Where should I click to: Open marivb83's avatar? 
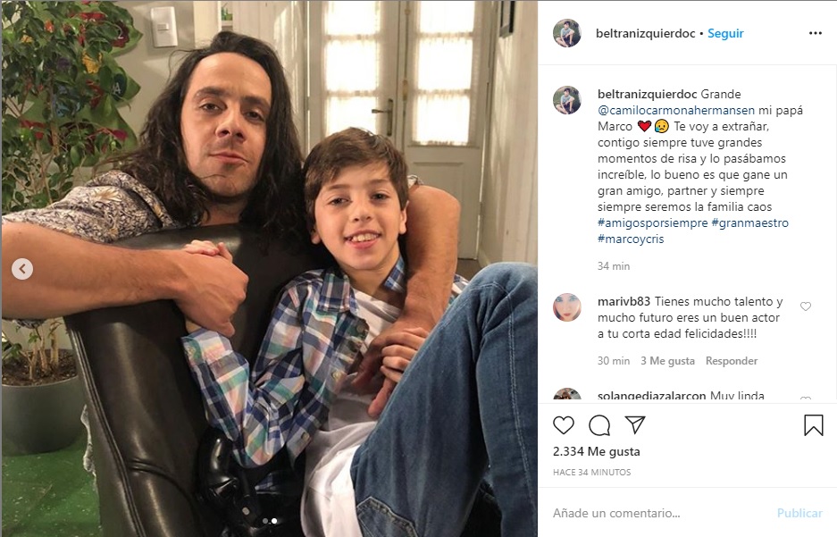pyautogui.click(x=567, y=307)
